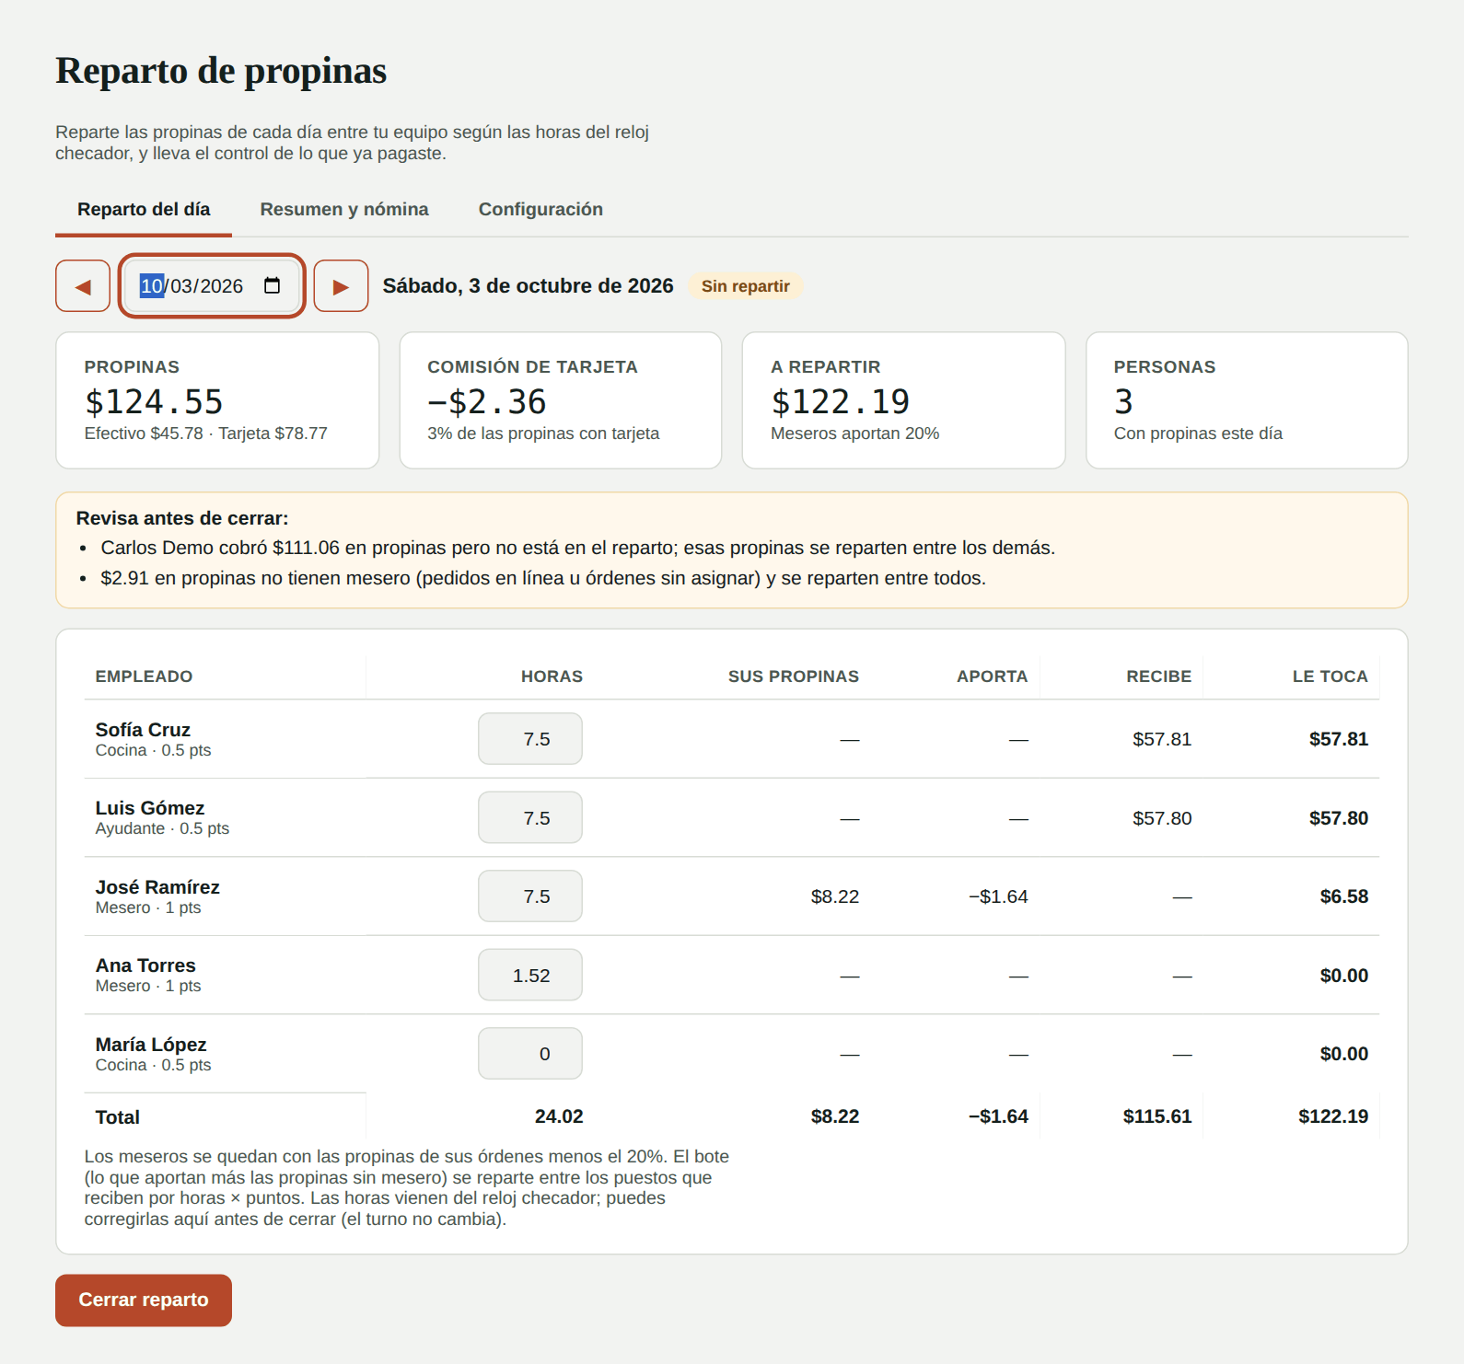Click the Carlos Demo warning line
This screenshot has width=1464, height=1364.
pos(578,548)
